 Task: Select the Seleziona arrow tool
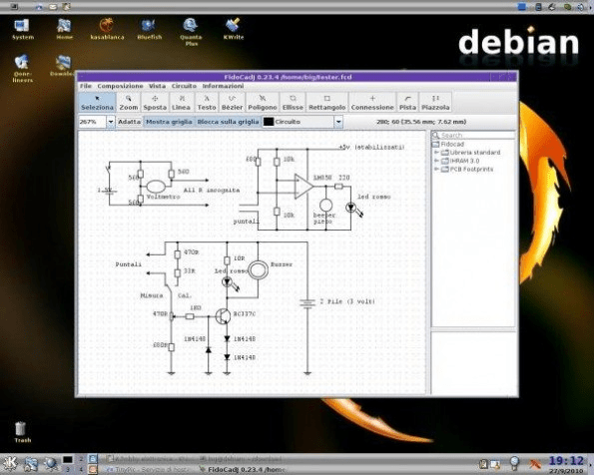[97, 103]
